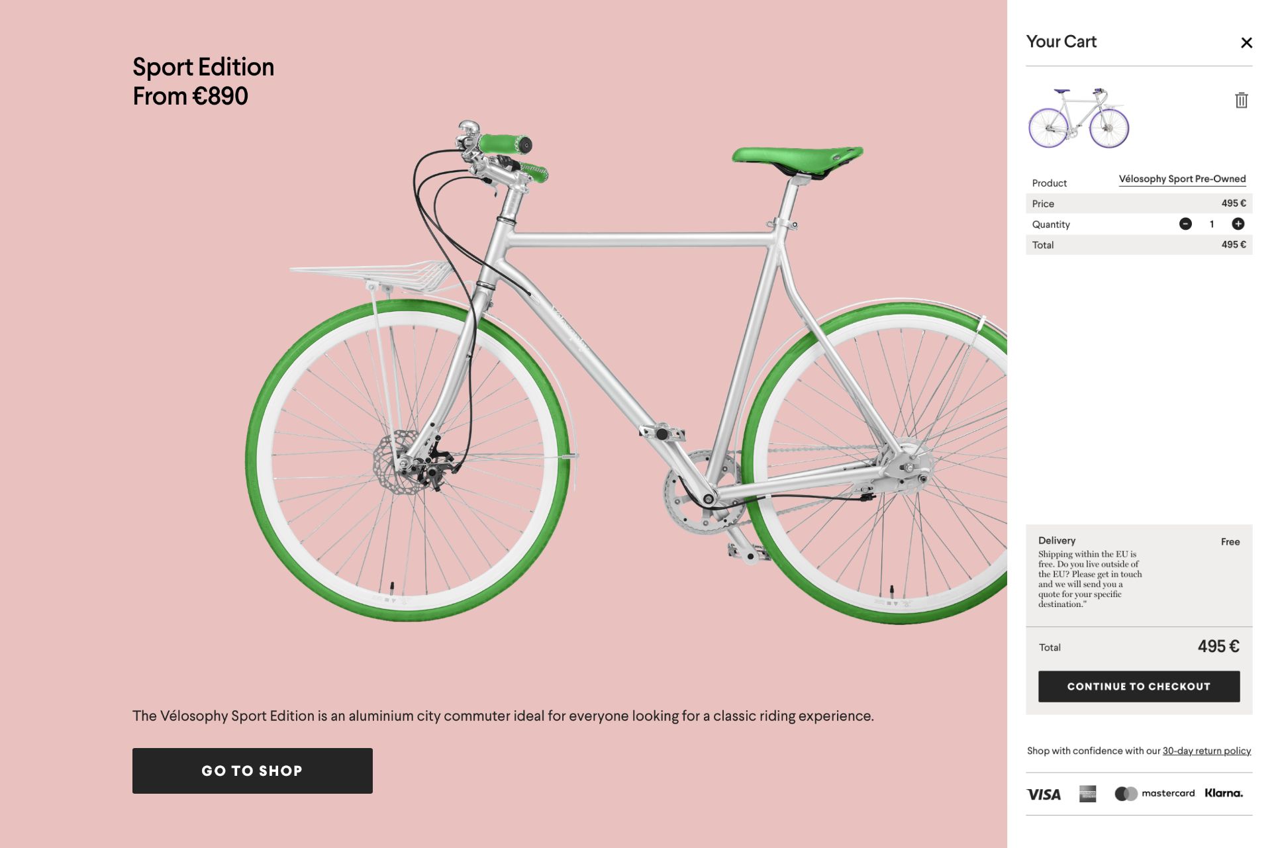
Task: Click the purple bike cart thumbnail
Action: pyautogui.click(x=1079, y=119)
